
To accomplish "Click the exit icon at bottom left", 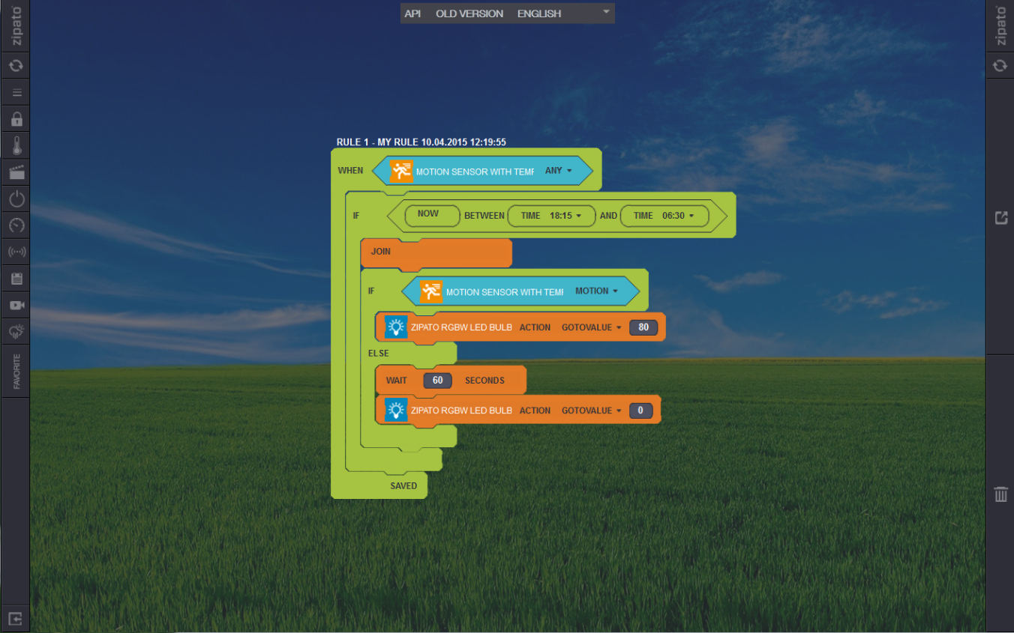I will coord(16,619).
